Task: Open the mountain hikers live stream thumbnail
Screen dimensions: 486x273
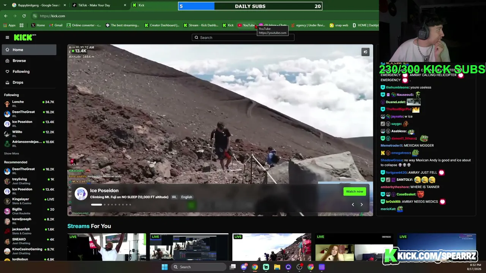Action: [x=272, y=247]
